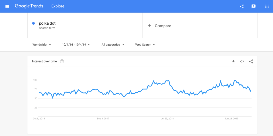
Task: Open the Web Search type dropdown
Action: tap(145, 45)
